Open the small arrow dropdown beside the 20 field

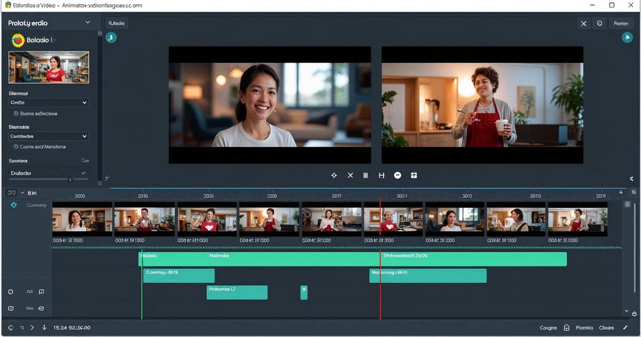coord(22,193)
